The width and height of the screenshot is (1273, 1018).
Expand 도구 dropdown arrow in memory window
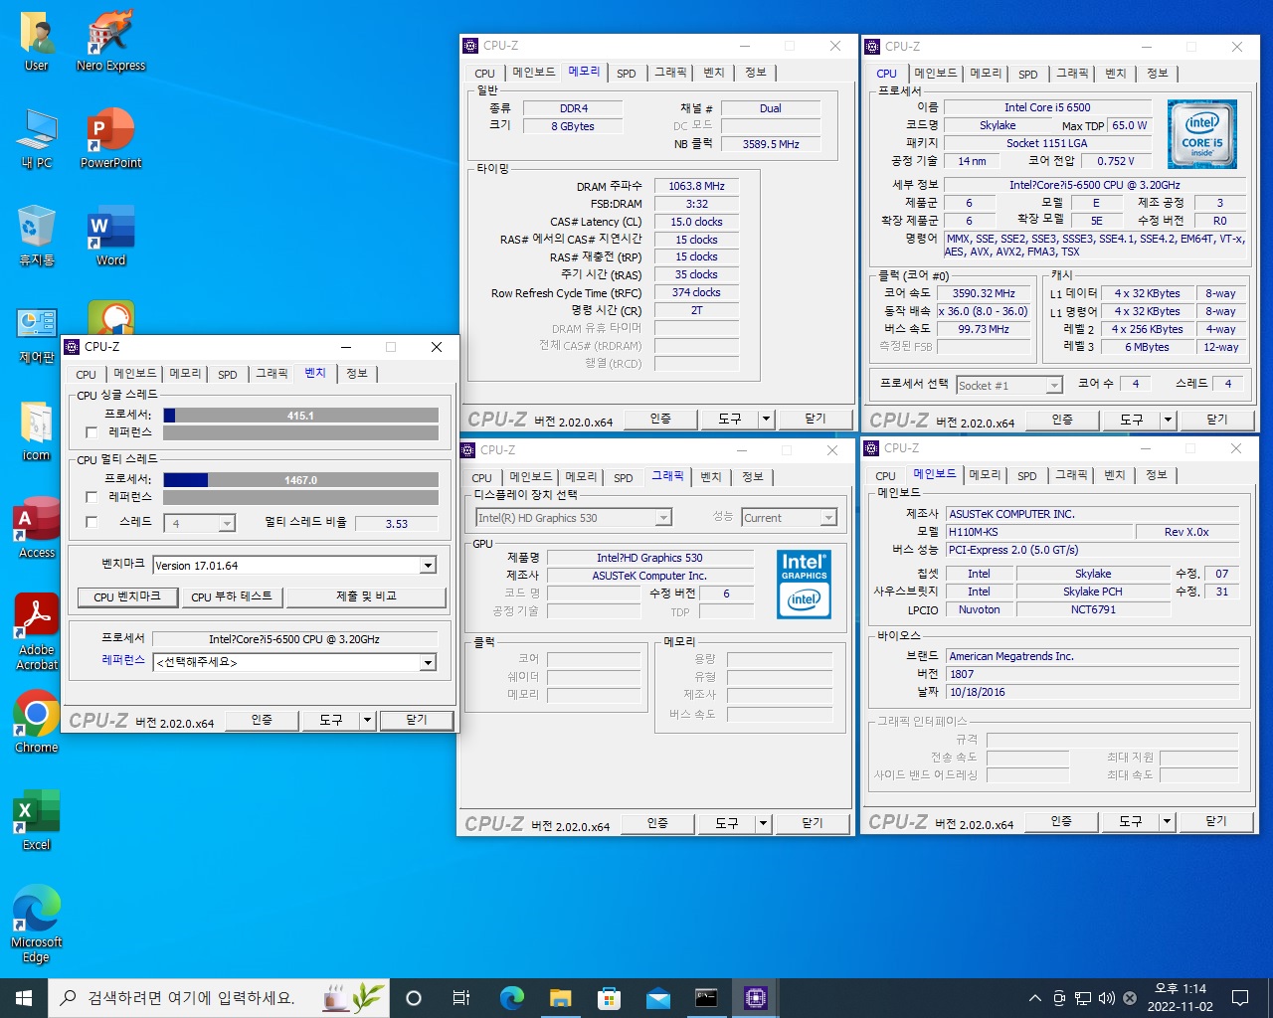(766, 420)
